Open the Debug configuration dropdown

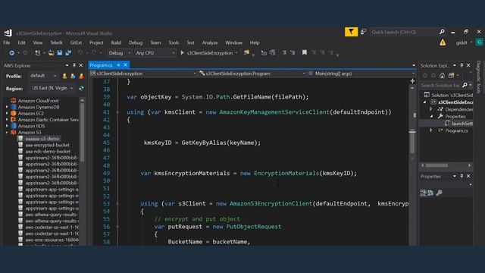pos(120,53)
